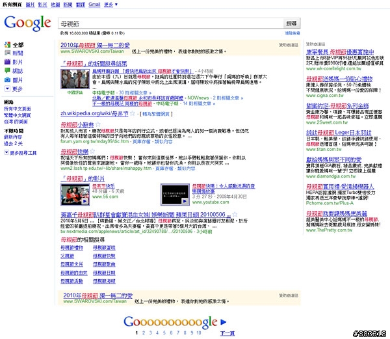Select the 全部 sidebar icon
The image size is (390, 339).
click(7, 45)
